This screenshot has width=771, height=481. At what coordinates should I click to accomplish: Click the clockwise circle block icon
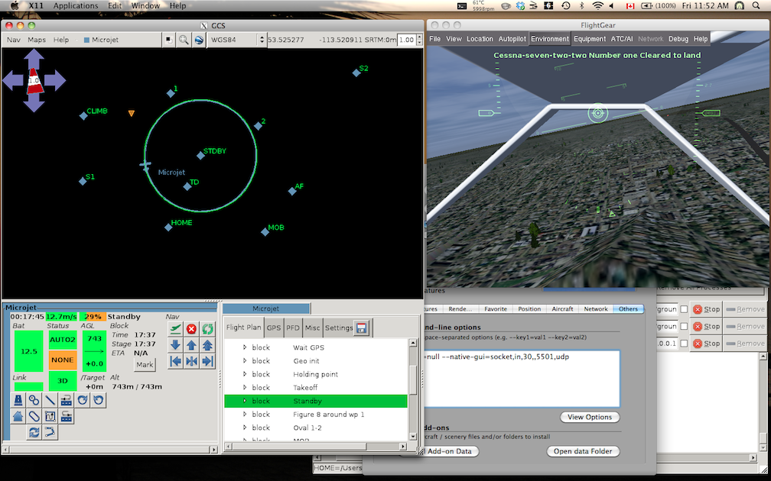click(83, 401)
